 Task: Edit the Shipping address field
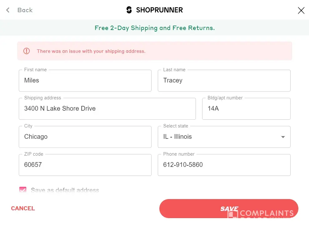[x=107, y=109]
